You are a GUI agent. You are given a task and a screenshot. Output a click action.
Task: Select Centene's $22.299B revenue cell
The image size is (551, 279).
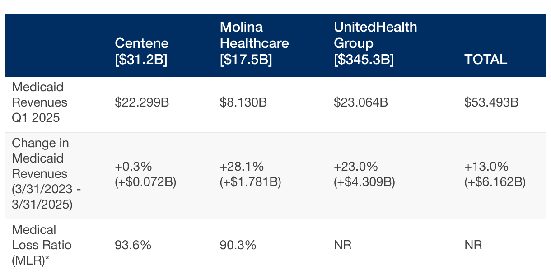(142, 102)
